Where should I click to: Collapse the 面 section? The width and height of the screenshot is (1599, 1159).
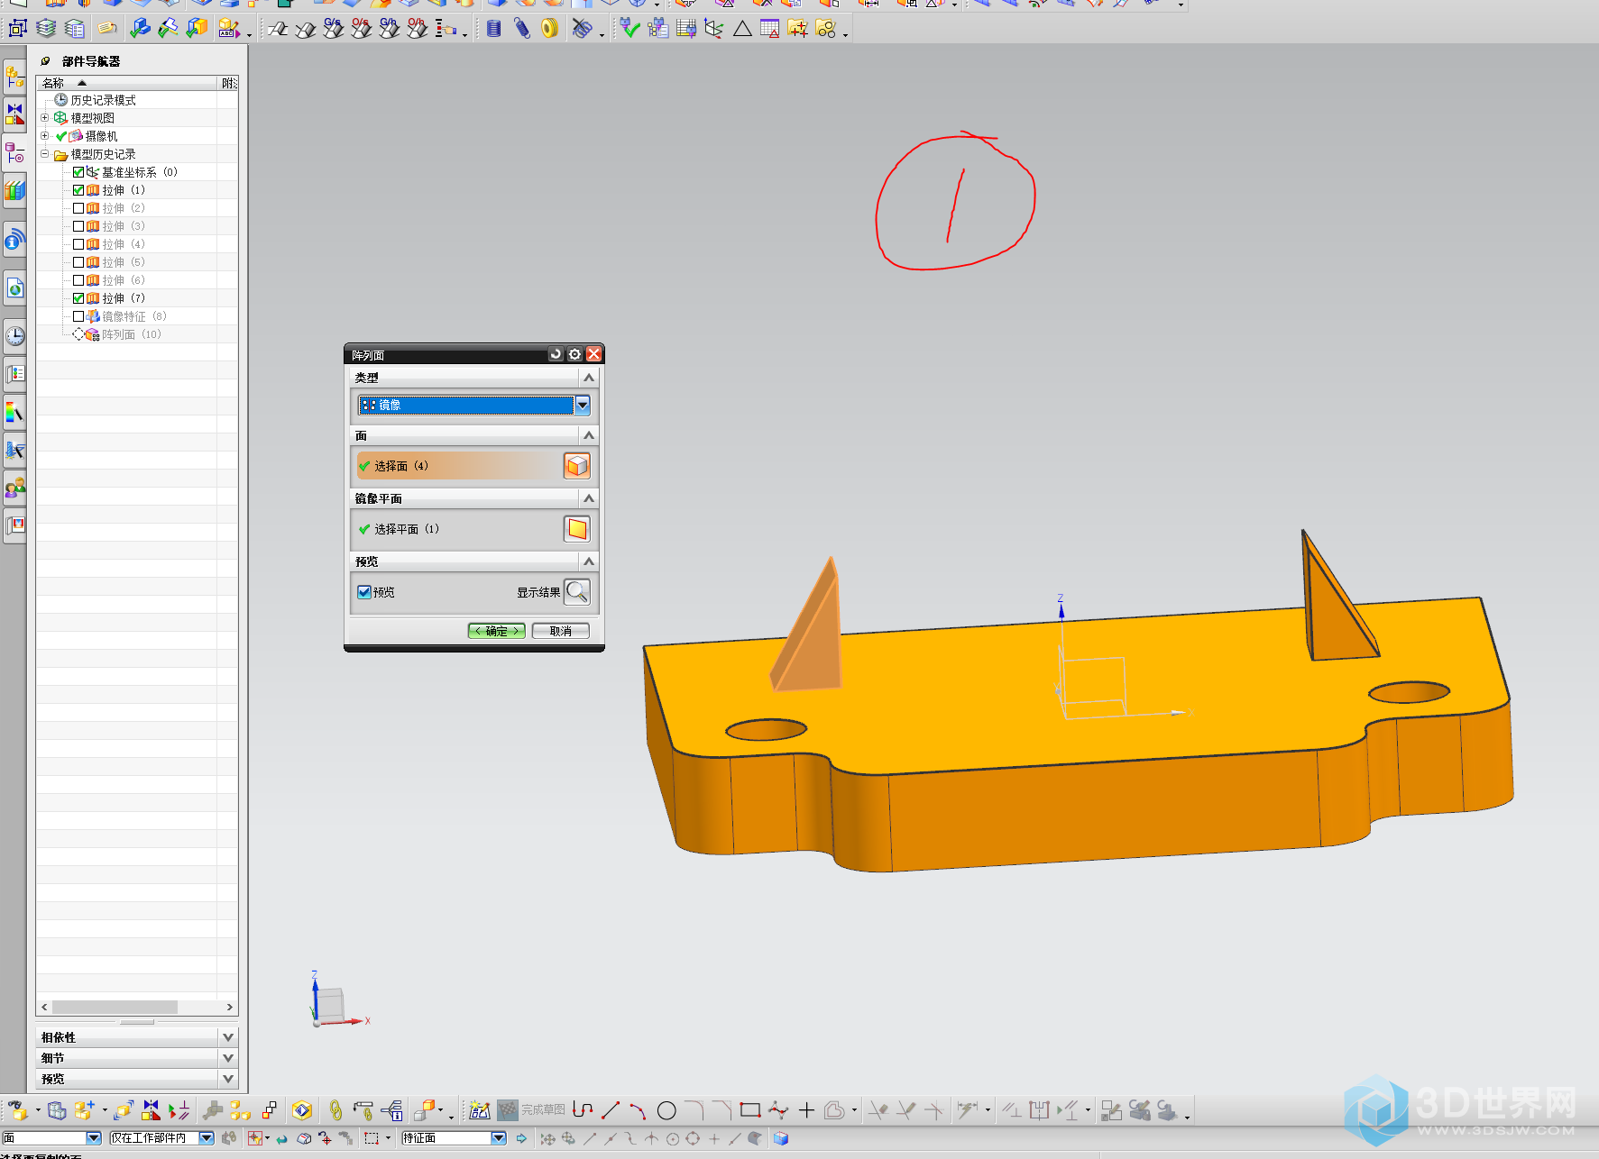click(589, 435)
